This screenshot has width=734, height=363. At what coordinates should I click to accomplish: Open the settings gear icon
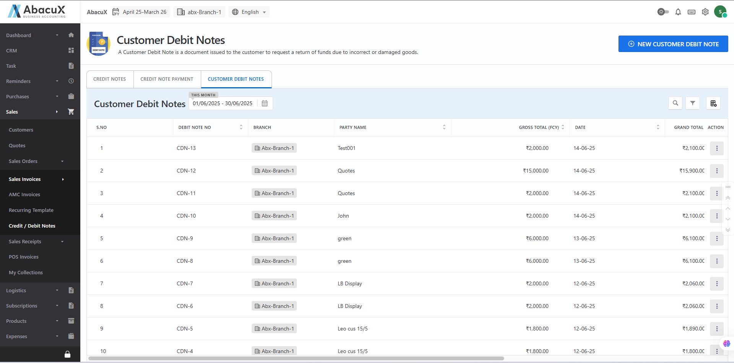point(705,12)
